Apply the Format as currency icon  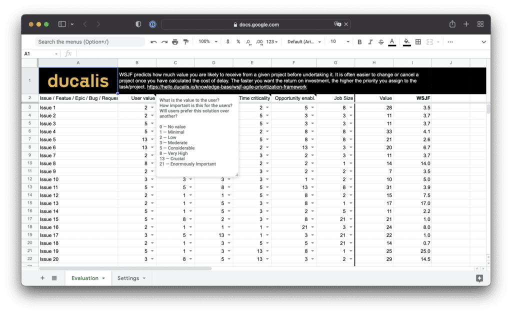pyautogui.click(x=227, y=41)
